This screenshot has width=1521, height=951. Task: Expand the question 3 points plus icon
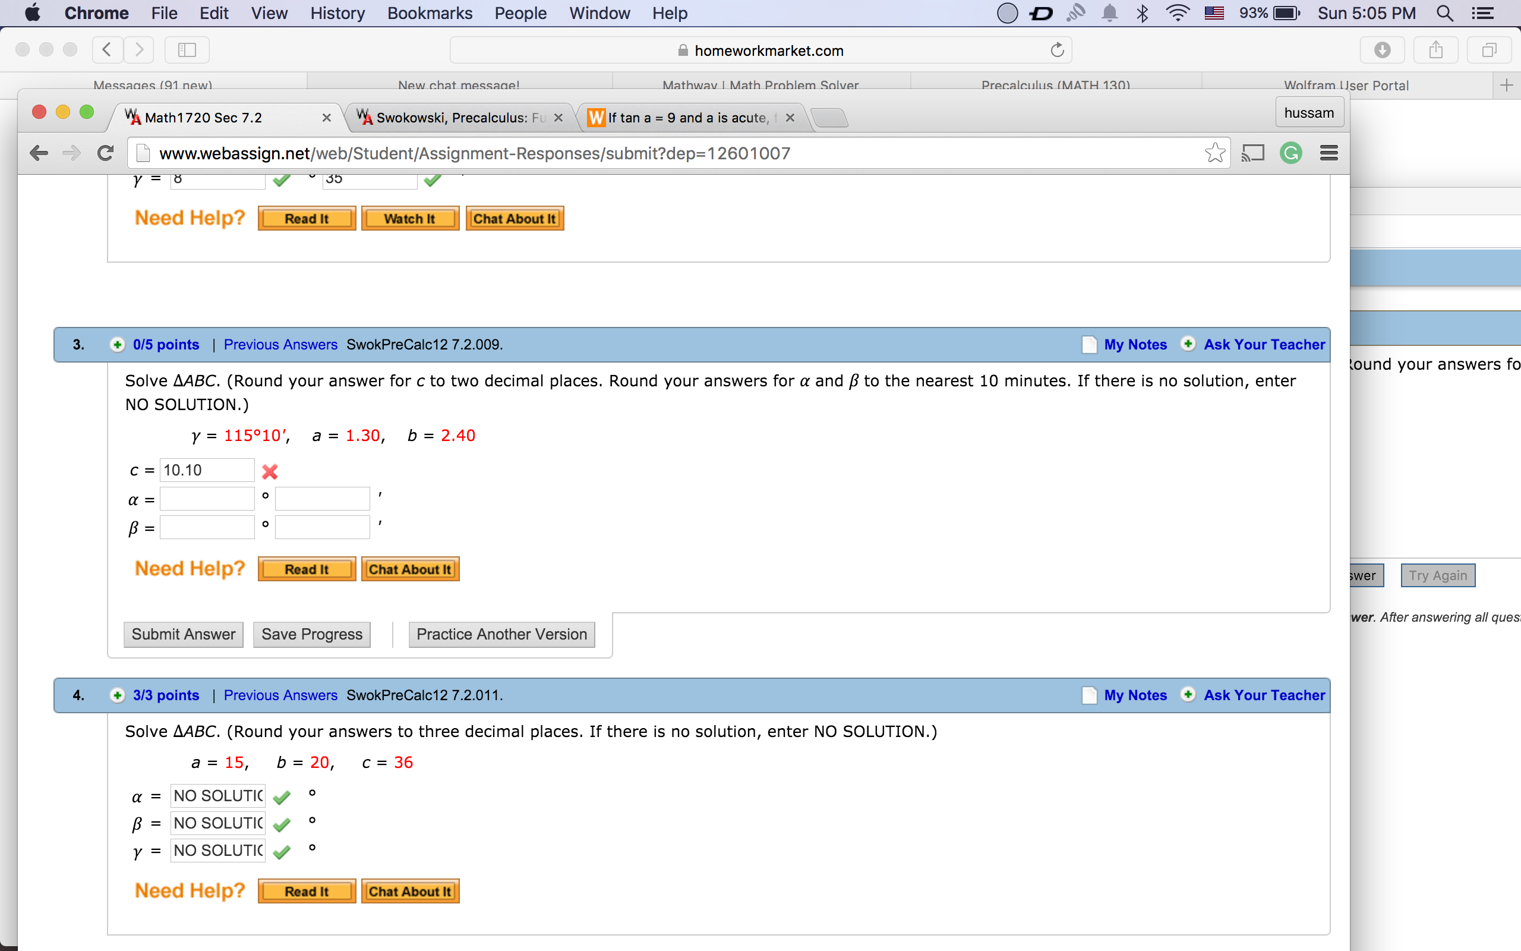coord(117,345)
